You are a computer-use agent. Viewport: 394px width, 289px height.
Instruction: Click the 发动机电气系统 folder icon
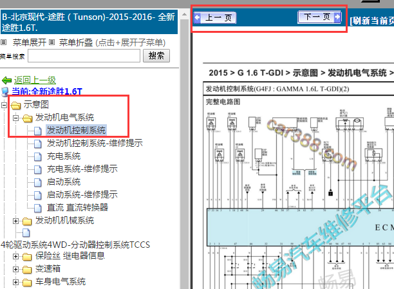click(x=28, y=118)
